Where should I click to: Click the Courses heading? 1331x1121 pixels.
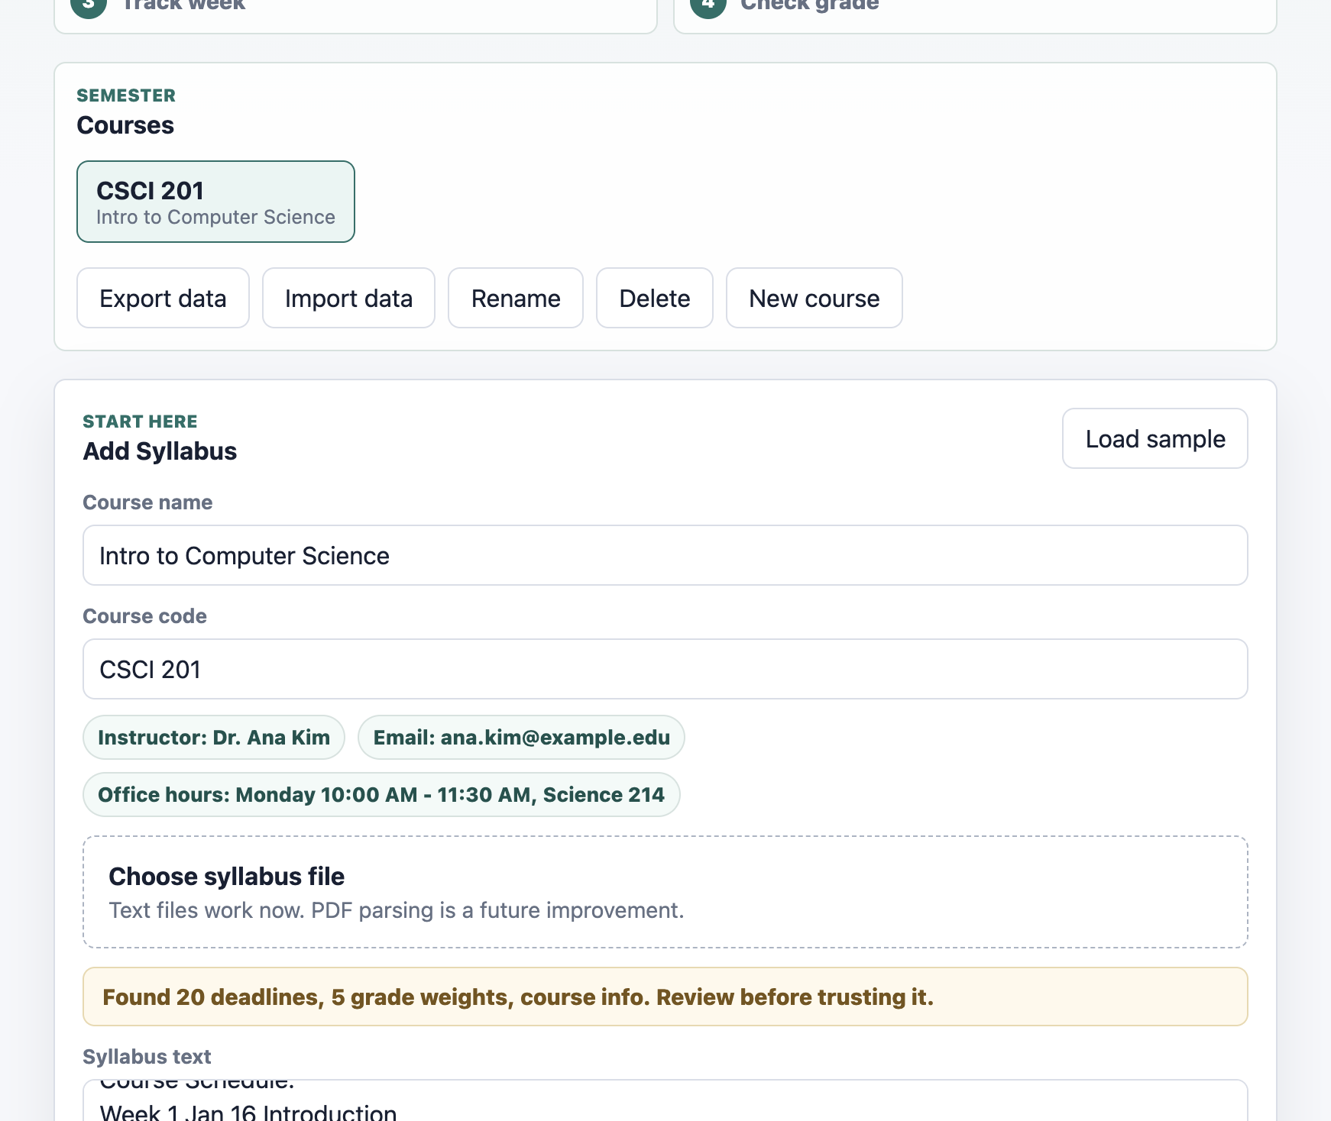(x=125, y=125)
